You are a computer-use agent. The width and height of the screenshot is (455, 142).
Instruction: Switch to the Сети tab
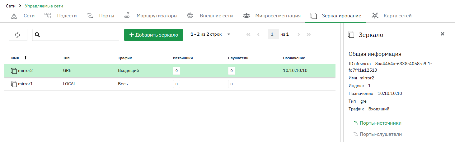click(x=23, y=16)
